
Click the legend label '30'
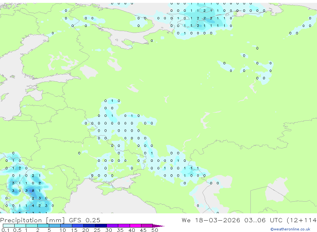tap(108, 230)
